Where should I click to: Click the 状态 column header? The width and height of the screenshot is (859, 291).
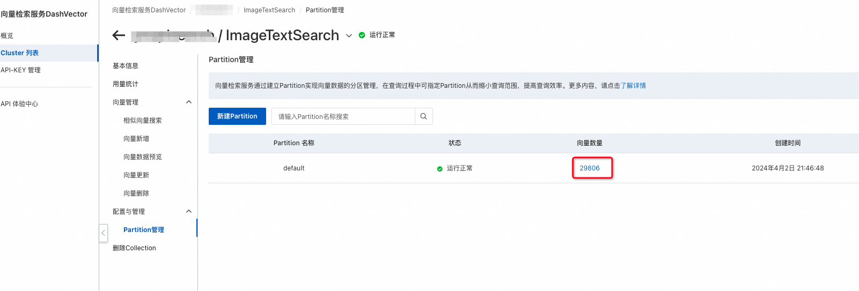(455, 143)
